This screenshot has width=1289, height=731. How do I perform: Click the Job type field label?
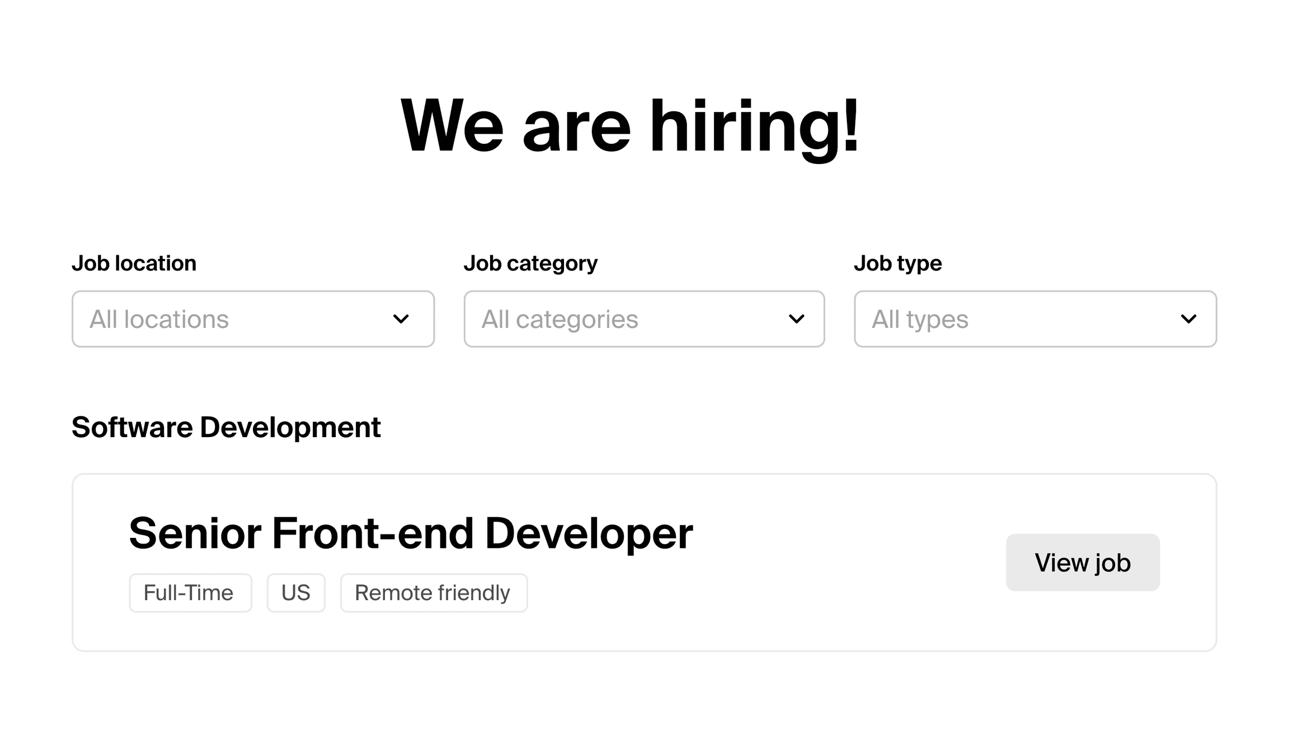click(897, 263)
